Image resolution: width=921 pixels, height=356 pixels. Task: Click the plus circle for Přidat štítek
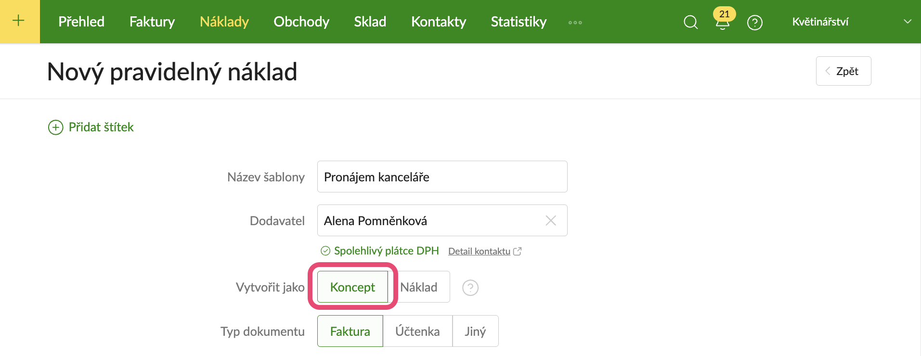coord(56,127)
